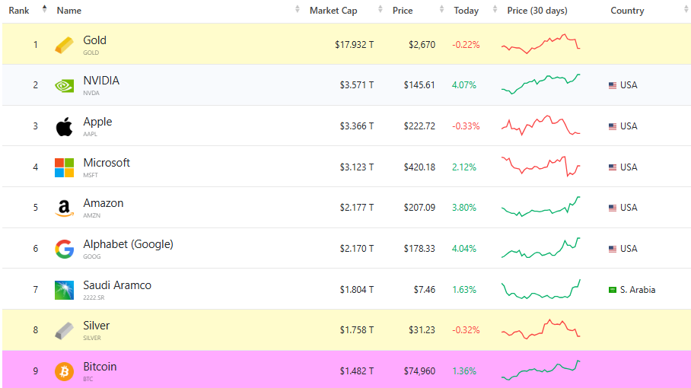Sort by Today change column header

466,11
